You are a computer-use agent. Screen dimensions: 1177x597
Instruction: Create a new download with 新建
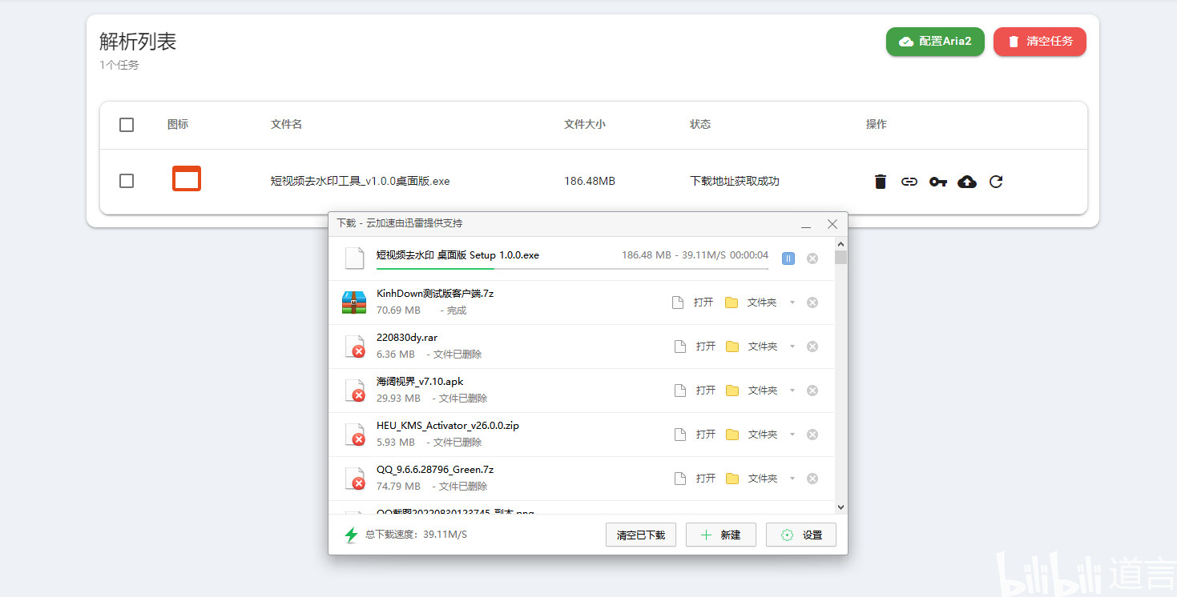pos(721,535)
